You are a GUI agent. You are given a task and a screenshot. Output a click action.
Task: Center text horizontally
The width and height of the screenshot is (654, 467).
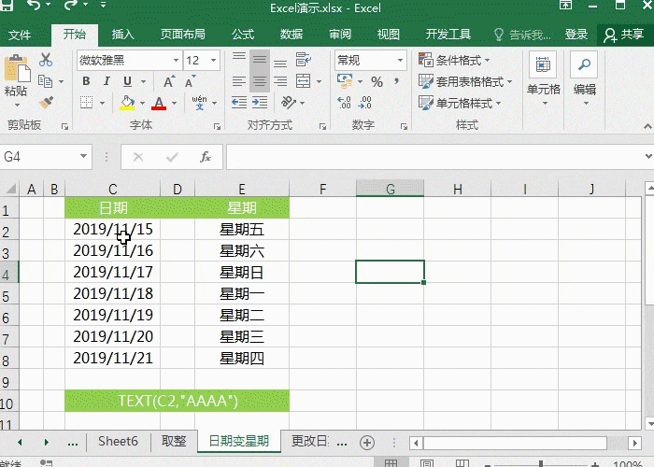coord(260,81)
